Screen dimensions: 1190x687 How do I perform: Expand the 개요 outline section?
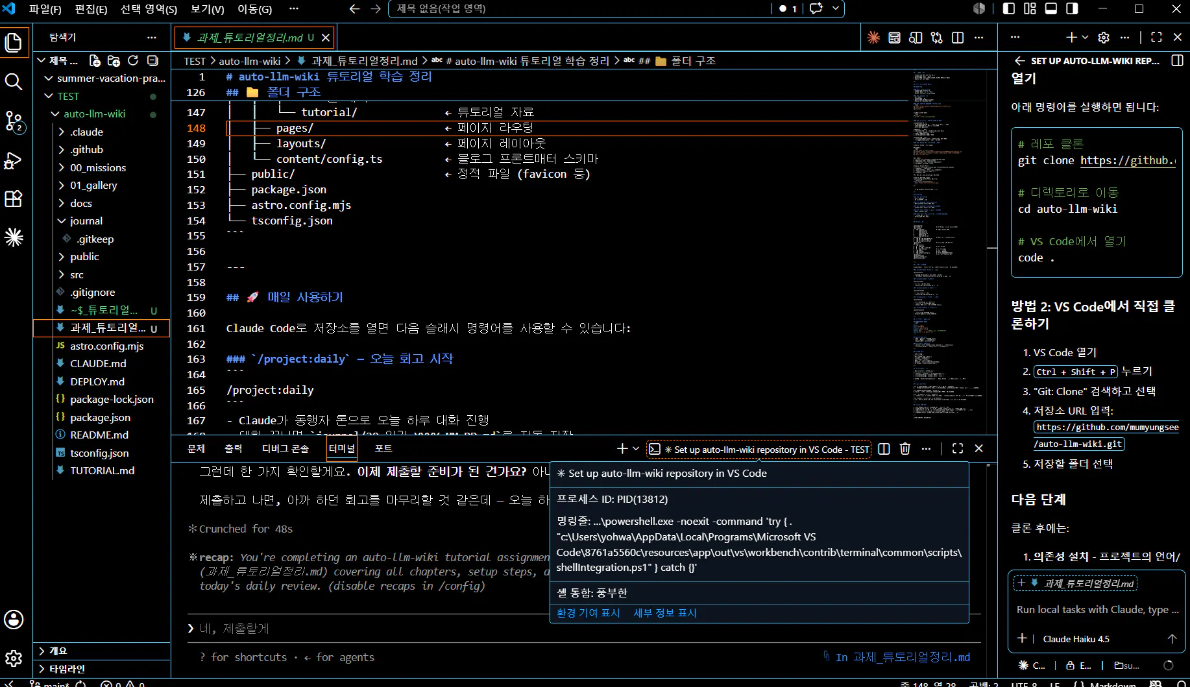click(102, 651)
